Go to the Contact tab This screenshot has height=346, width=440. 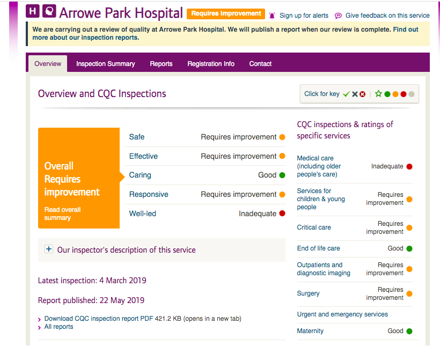[x=260, y=64]
